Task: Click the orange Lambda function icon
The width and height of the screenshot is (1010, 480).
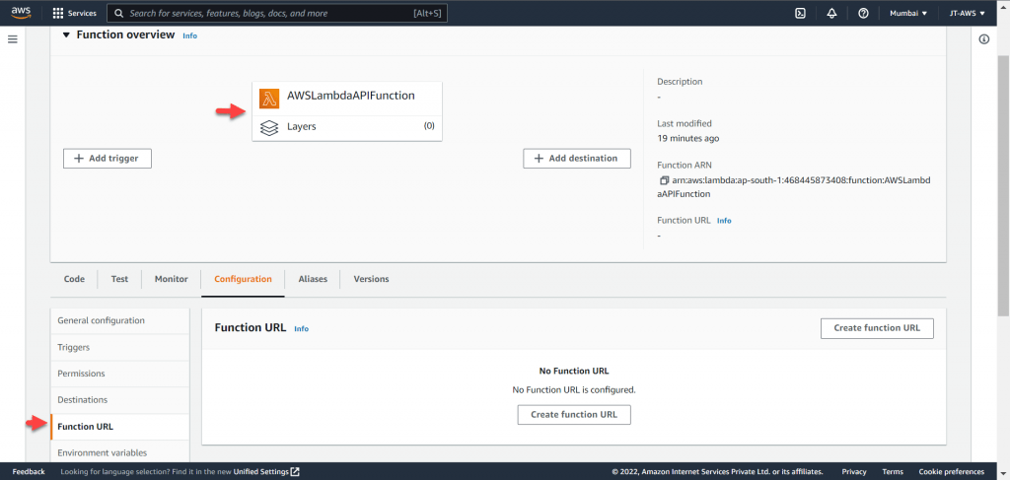Action: pos(269,99)
